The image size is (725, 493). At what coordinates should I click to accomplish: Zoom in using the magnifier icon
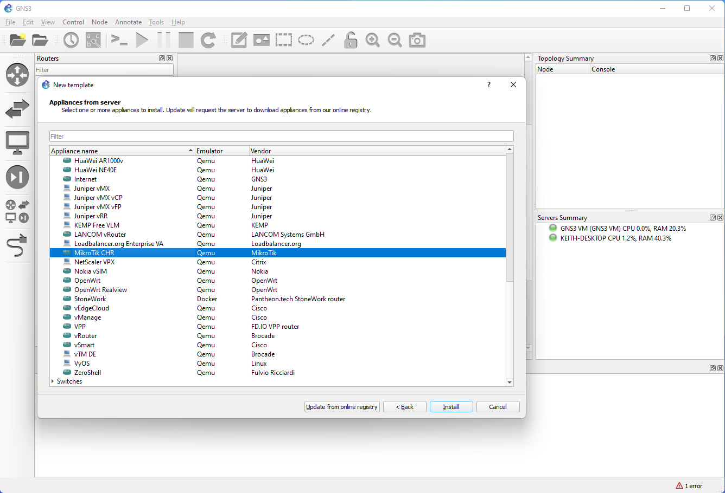tap(372, 40)
